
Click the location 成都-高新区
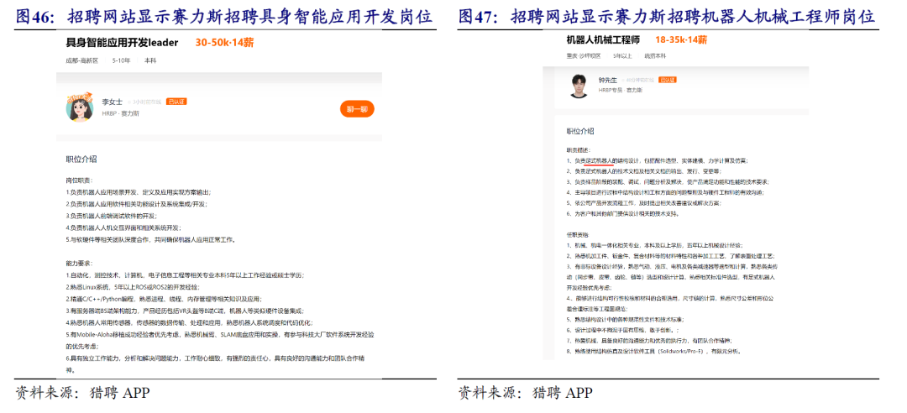82,60
